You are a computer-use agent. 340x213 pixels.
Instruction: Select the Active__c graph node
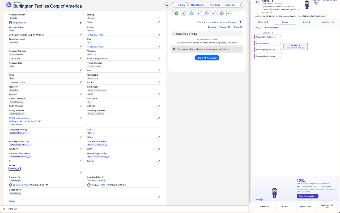[x=296, y=46]
